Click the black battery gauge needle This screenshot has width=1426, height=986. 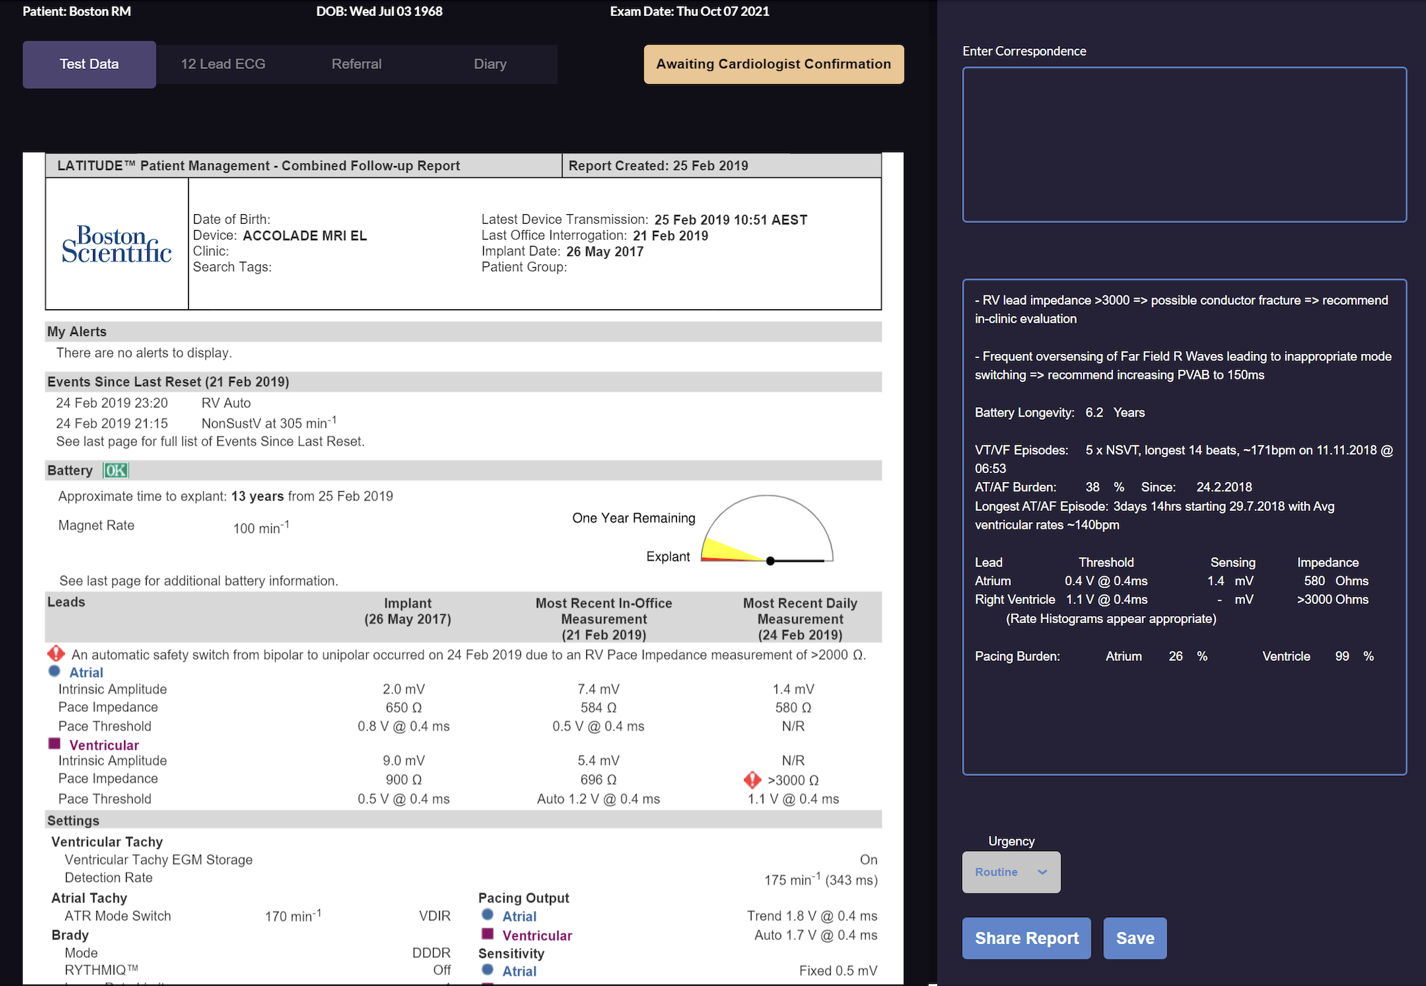(796, 561)
